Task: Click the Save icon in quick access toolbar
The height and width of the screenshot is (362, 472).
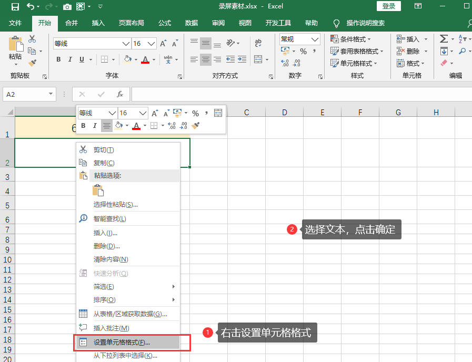Action: click(x=15, y=7)
